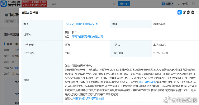The height and width of the screenshot is (105, 199).
Task: Click the 当事人 label cell
Action: tap(42, 34)
